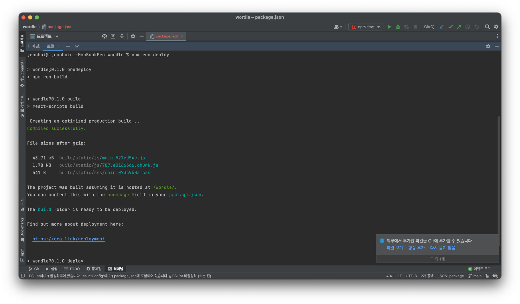The height and width of the screenshot is (304, 520).
Task: Toggle file read-only lock icon
Action: [487, 276]
